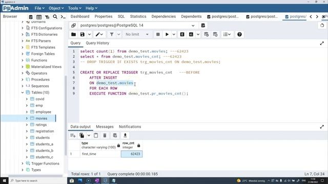
Task: Click the taskbar search box
Action: coord(37,180)
